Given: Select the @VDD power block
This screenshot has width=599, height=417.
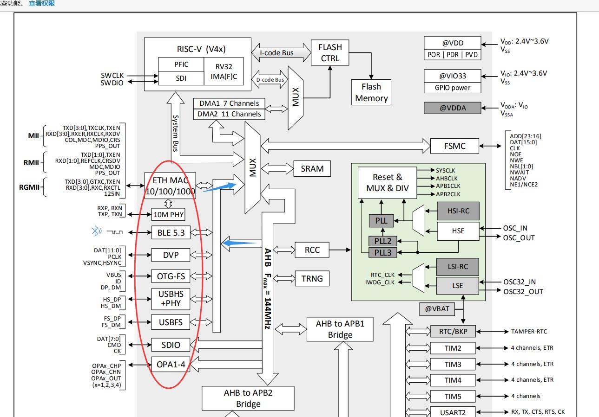Looking at the screenshot, I should (x=453, y=43).
